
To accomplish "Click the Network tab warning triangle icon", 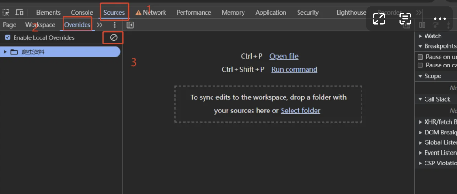I will (138, 13).
